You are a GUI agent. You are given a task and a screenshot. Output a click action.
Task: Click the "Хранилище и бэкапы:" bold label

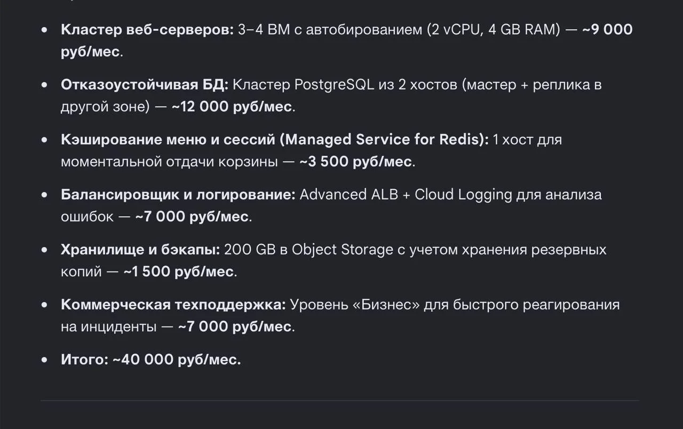coord(140,250)
